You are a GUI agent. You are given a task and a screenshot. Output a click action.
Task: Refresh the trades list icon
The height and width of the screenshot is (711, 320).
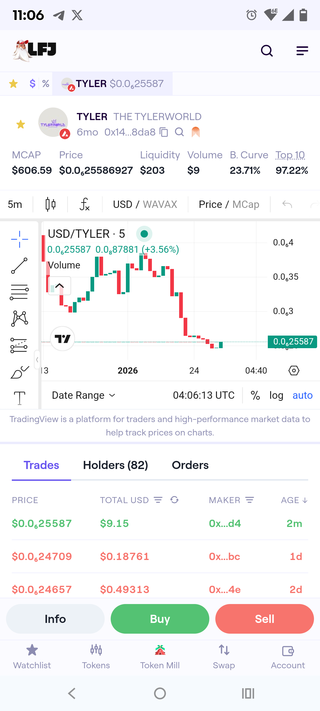[x=174, y=500]
